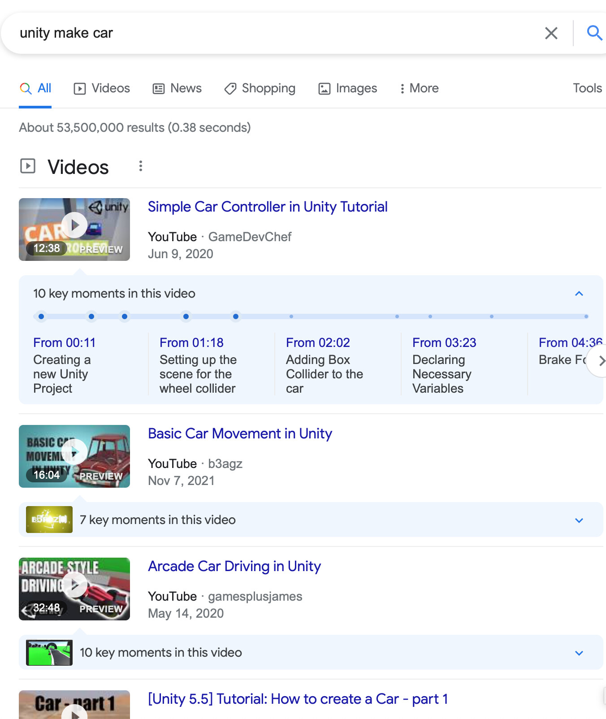Click Adding Box Collider to the car text

[325, 374]
